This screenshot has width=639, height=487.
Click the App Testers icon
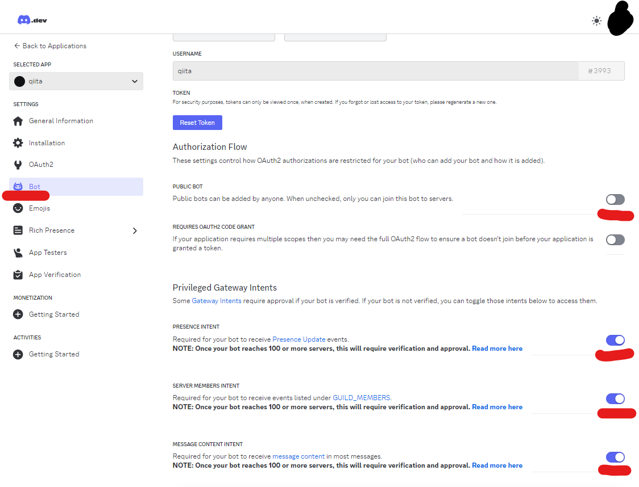click(18, 253)
